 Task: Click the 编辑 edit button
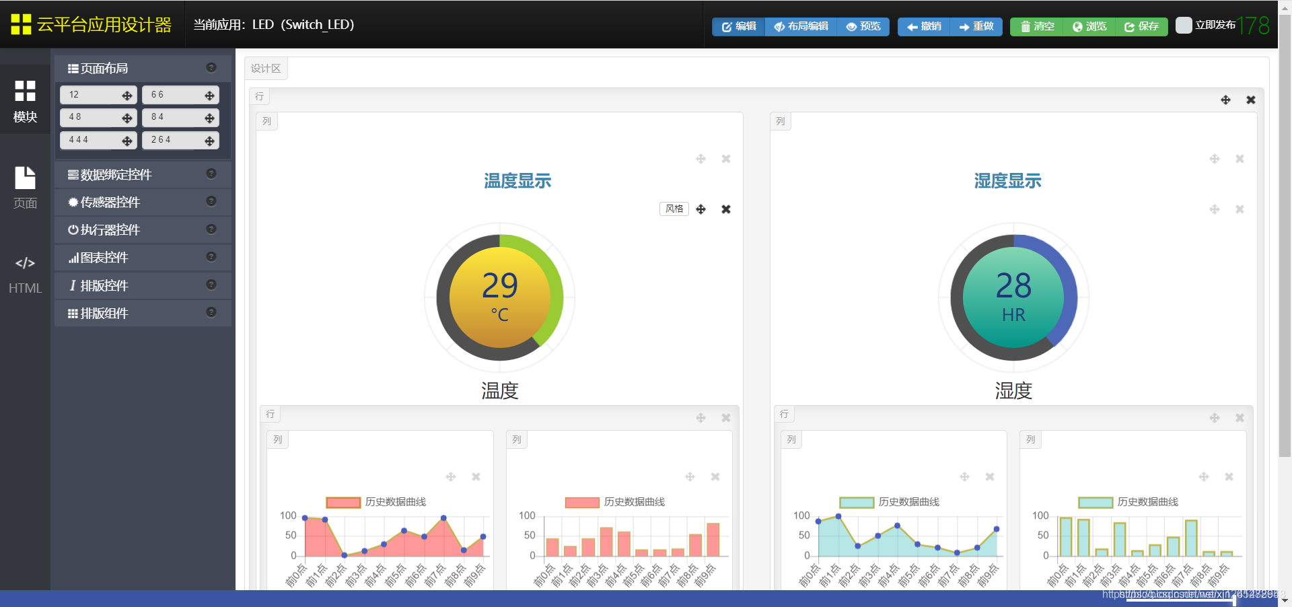739,26
